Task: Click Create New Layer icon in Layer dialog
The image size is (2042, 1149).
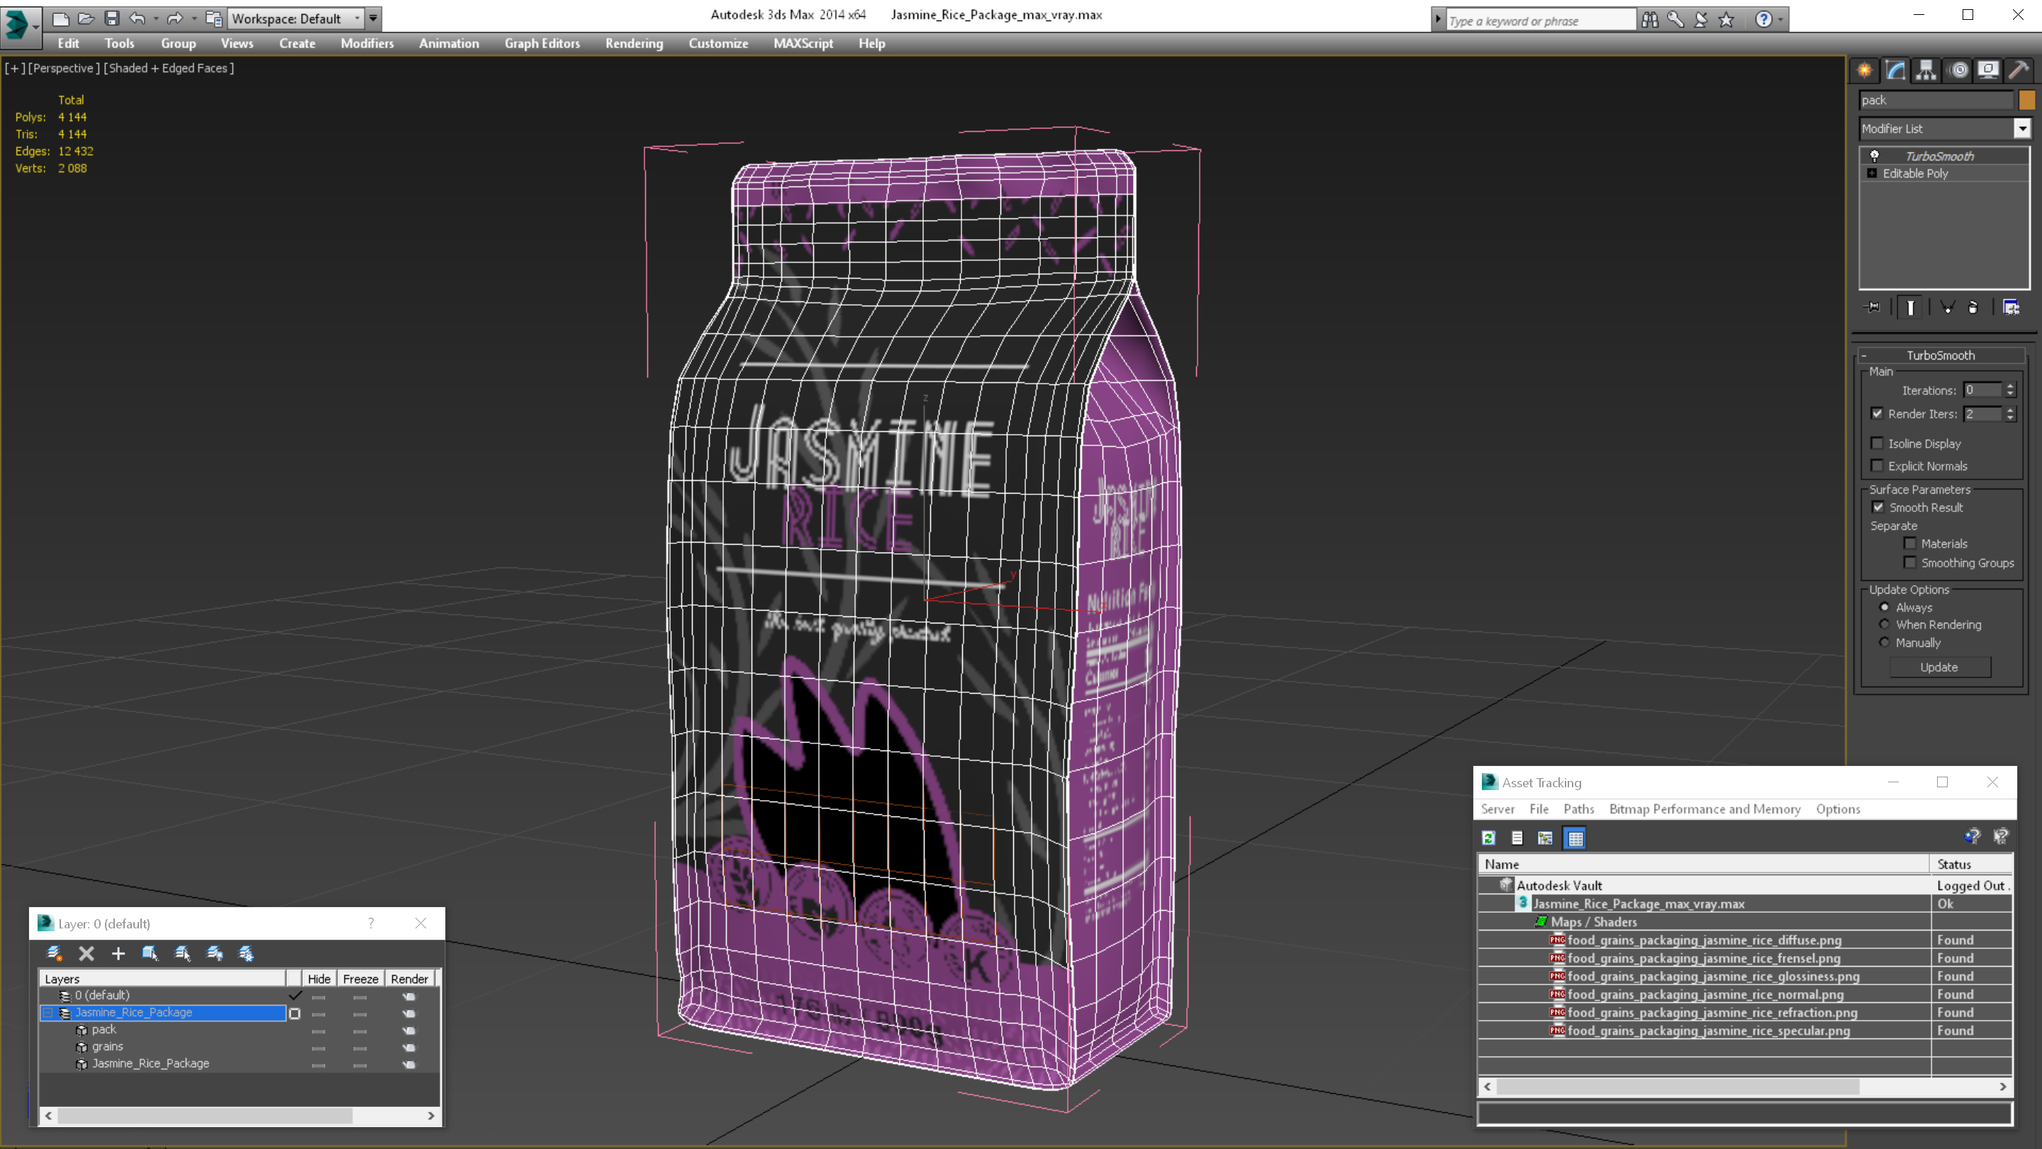Action: pos(54,953)
